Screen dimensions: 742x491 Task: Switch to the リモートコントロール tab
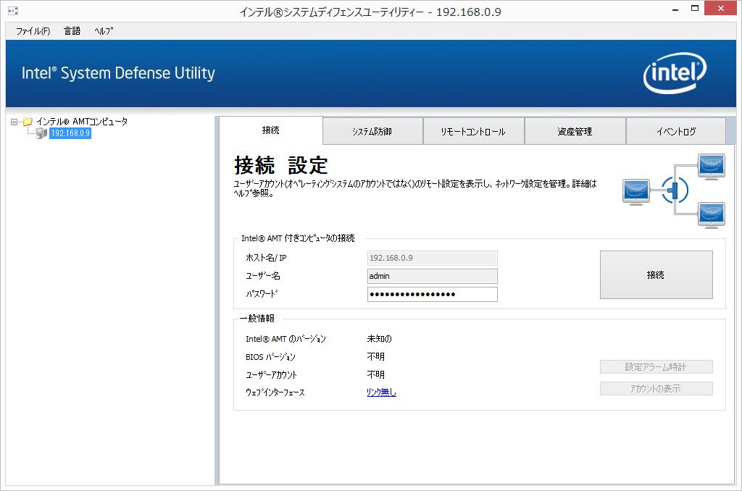pos(473,132)
